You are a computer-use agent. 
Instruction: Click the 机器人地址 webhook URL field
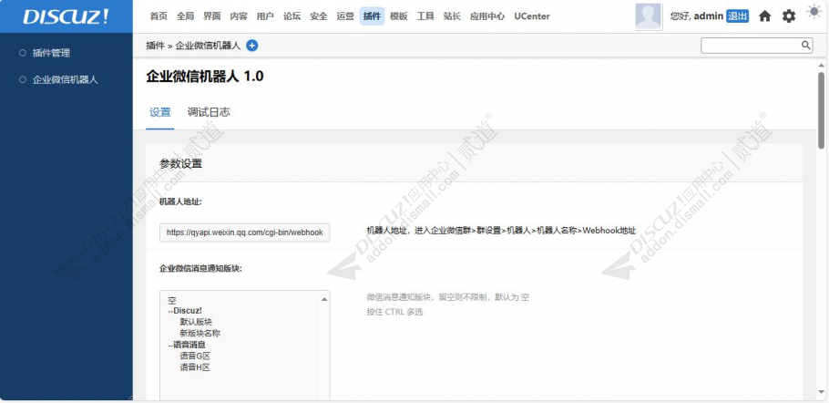pyautogui.click(x=245, y=232)
